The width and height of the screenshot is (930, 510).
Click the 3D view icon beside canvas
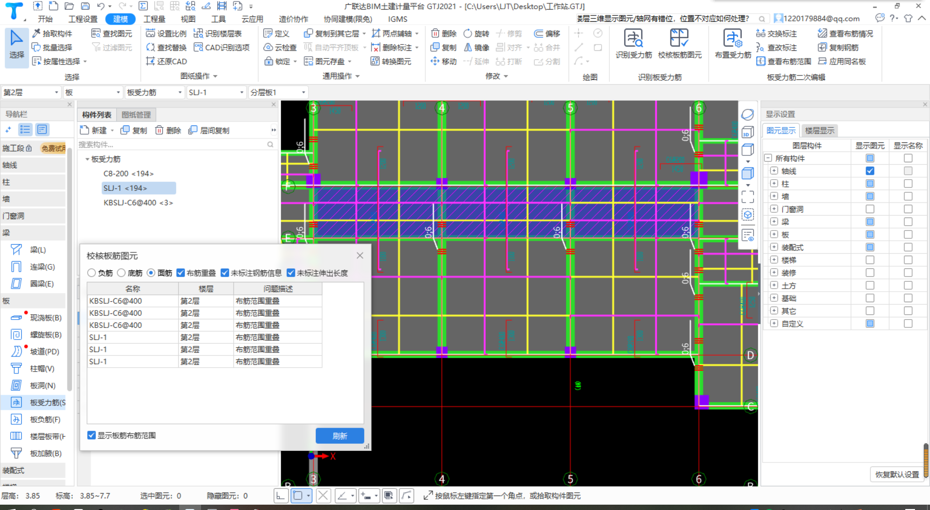point(747,132)
